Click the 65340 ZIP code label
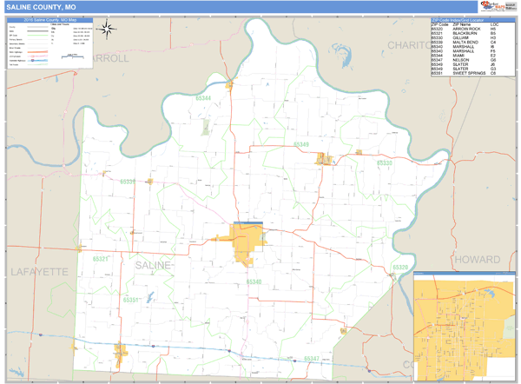 254,281
